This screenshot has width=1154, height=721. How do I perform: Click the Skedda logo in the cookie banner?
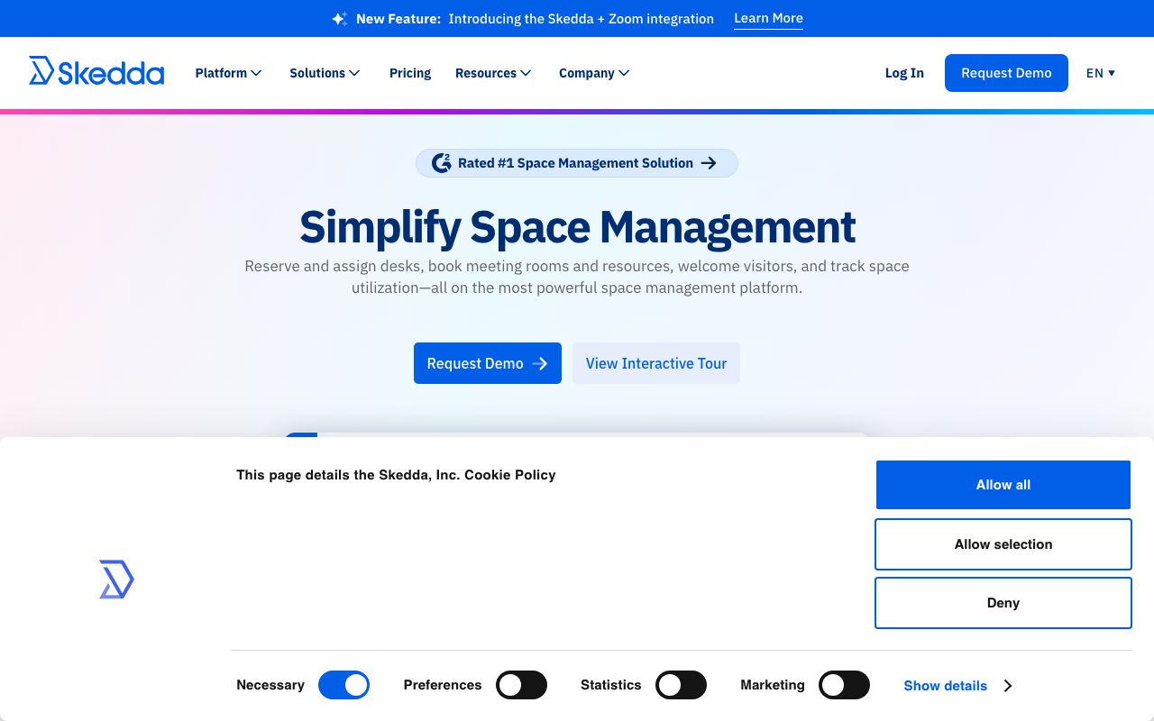pyautogui.click(x=116, y=580)
